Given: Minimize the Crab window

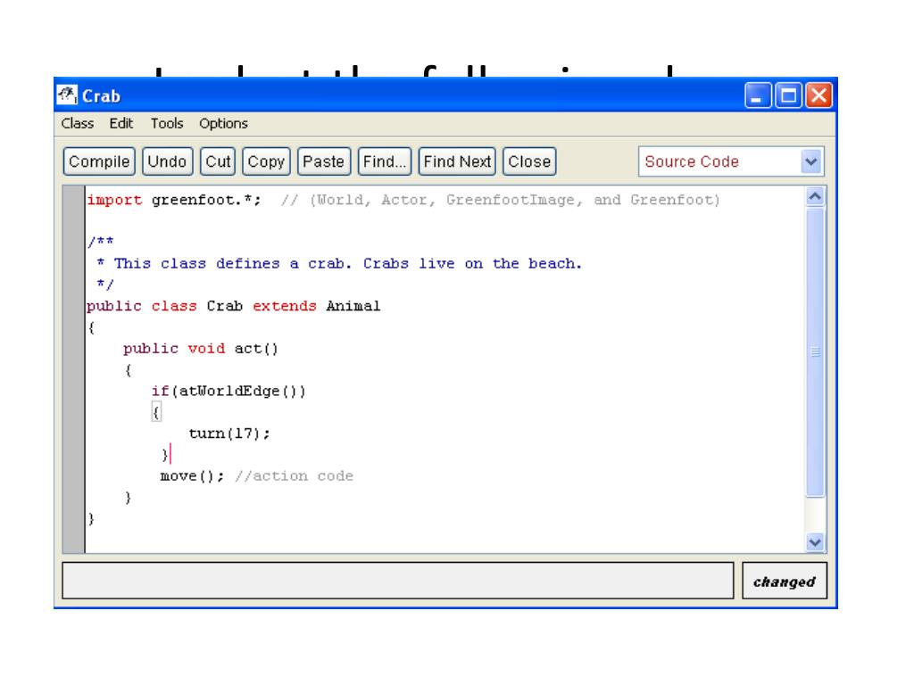Looking at the screenshot, I should (x=758, y=95).
